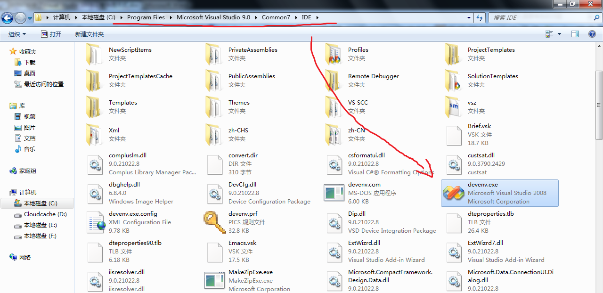Click 本地磁盘 (C:) breadcrumb in address bar
Viewport: 603px width, 293px height.
(98, 17)
